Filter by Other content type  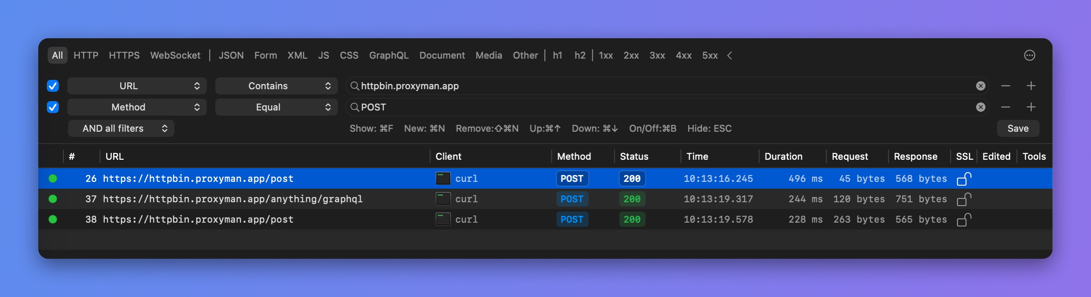526,55
